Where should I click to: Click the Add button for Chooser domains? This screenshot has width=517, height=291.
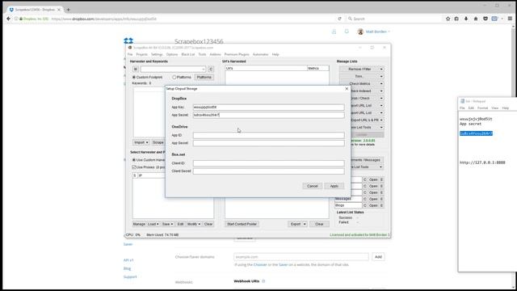point(378,257)
